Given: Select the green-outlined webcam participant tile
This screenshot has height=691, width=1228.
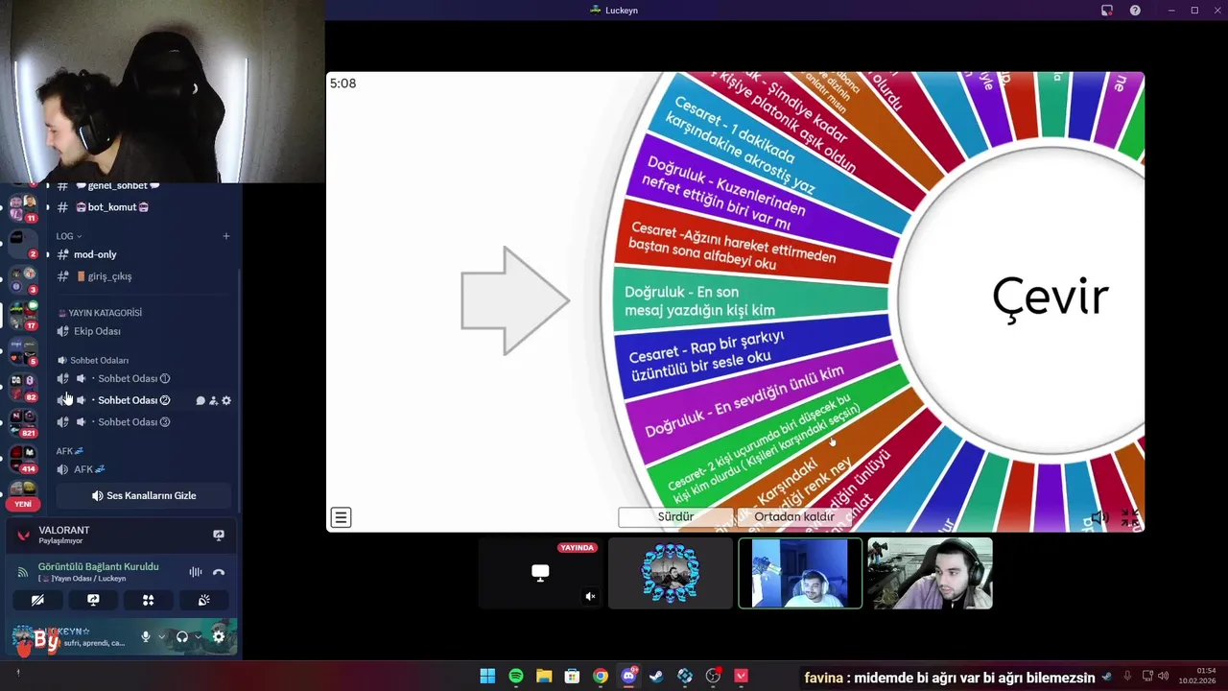Looking at the screenshot, I should pyautogui.click(x=800, y=573).
